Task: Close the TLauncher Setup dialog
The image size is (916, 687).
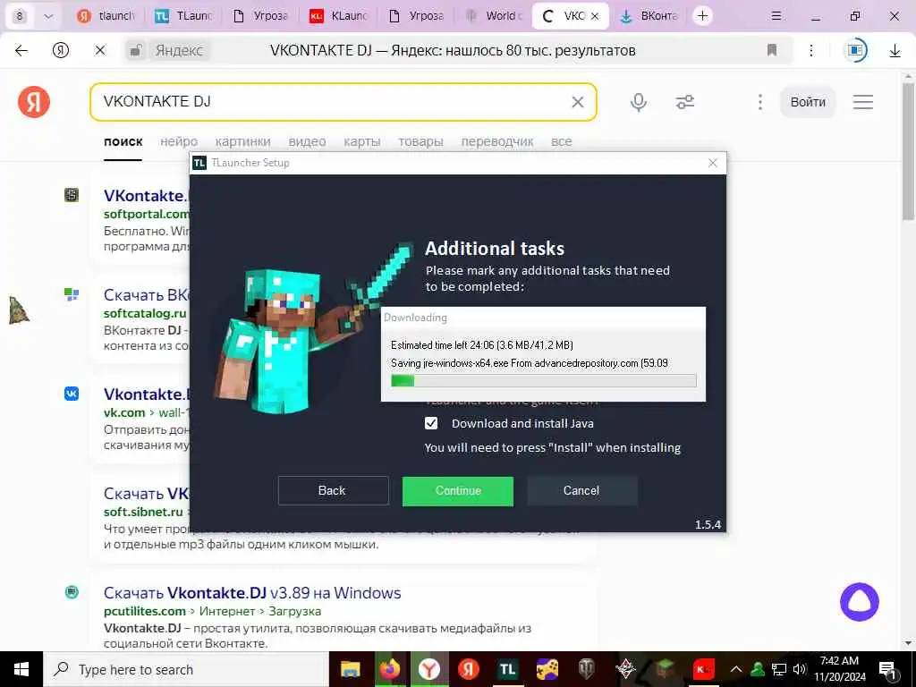Action: 713,163
